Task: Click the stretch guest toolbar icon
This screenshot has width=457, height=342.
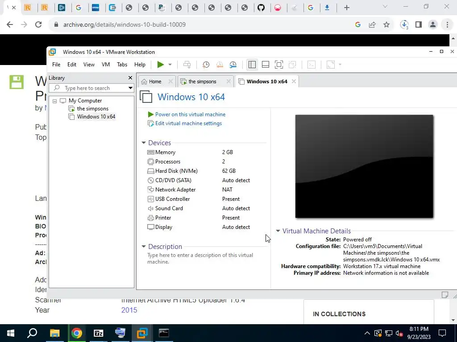Action: (x=331, y=65)
